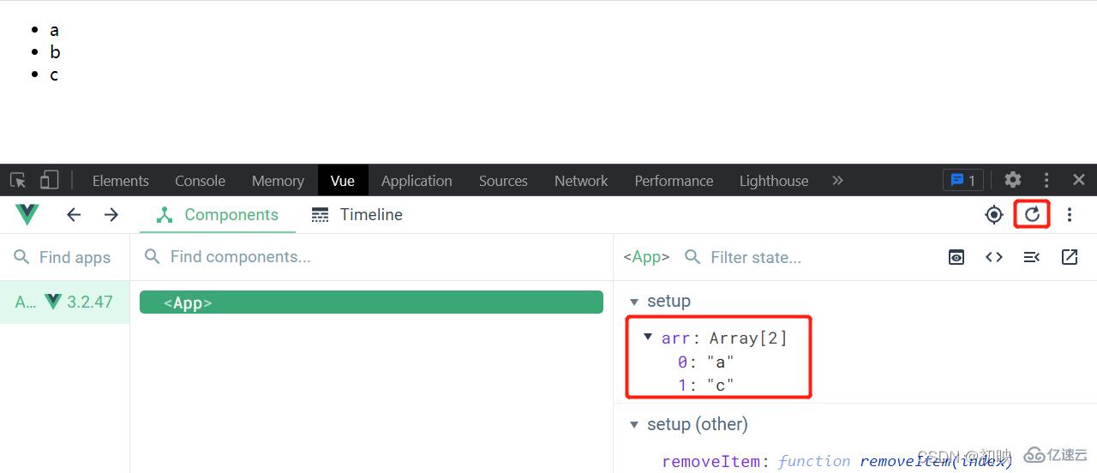The width and height of the screenshot is (1097, 473).
Task: Go back with the left arrow
Action: click(74, 215)
